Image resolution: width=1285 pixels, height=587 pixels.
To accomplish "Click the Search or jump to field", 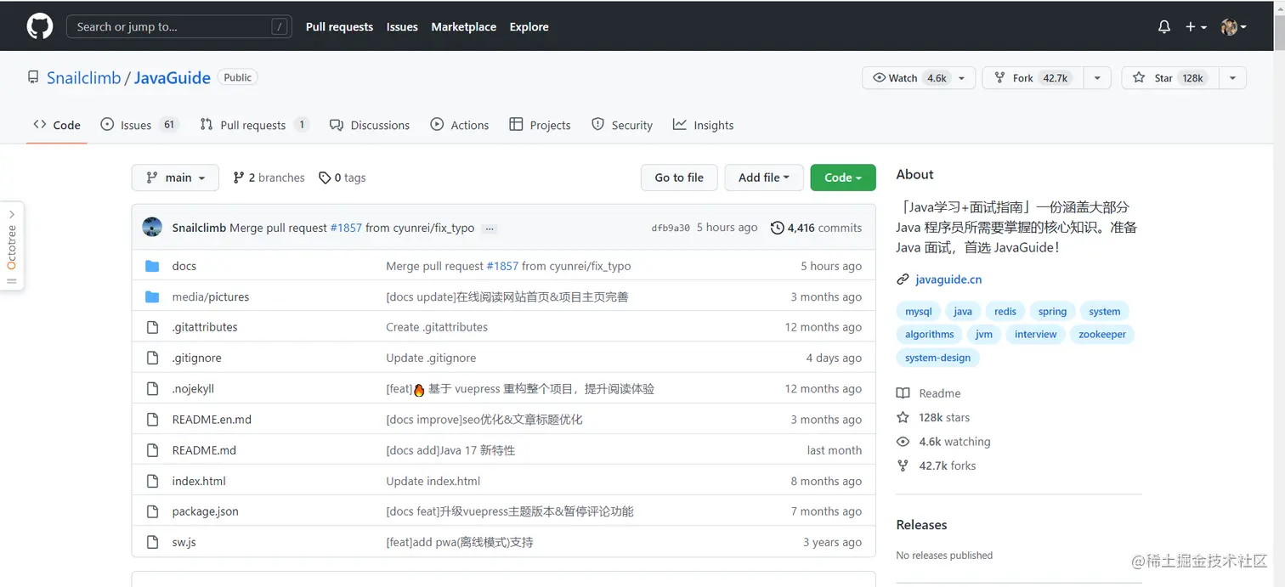I will coord(179,26).
